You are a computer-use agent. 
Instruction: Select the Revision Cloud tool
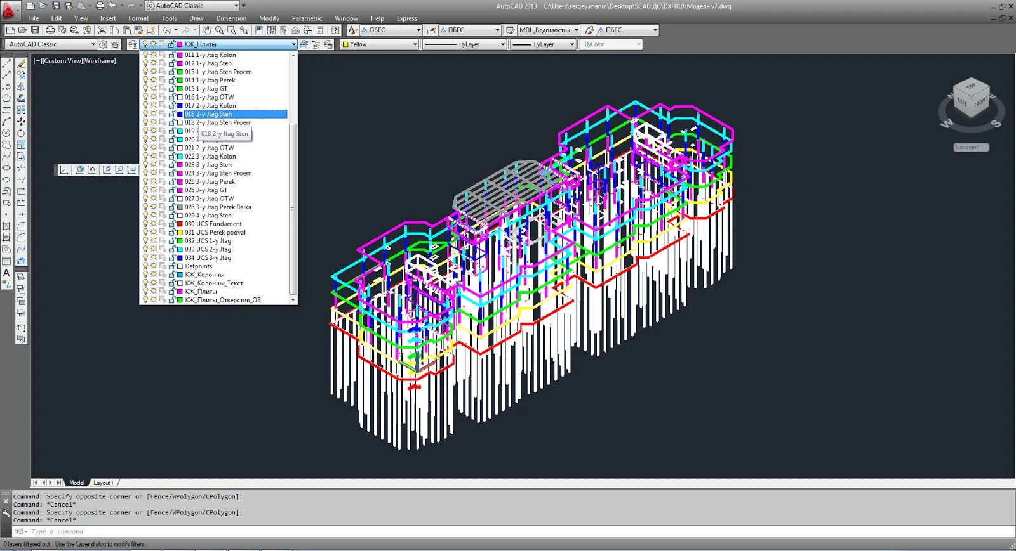6,145
